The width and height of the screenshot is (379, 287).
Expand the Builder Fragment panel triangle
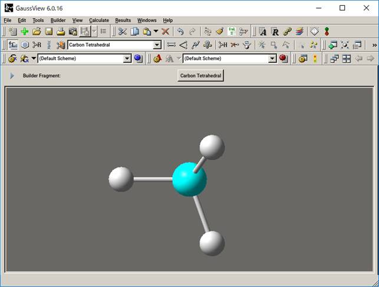11,76
